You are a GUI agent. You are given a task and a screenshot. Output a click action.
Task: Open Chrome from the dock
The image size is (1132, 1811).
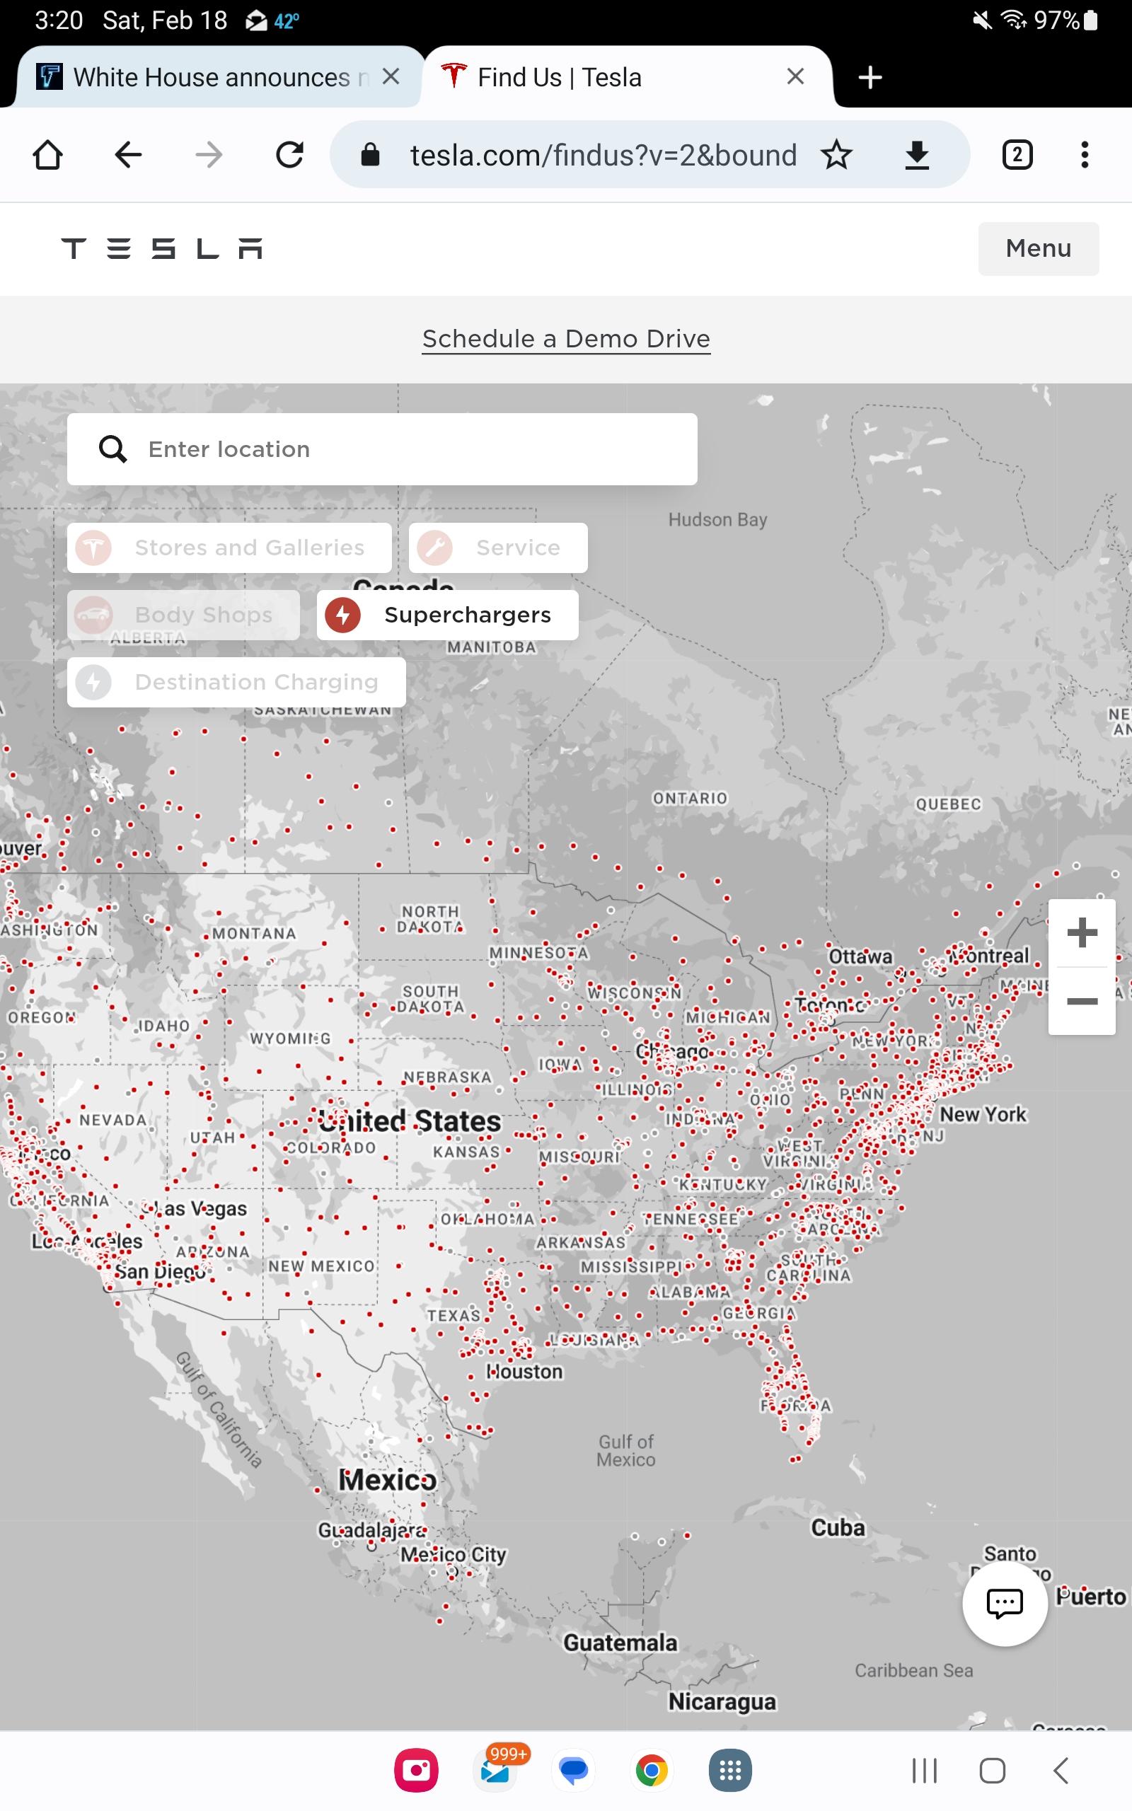click(x=652, y=1771)
